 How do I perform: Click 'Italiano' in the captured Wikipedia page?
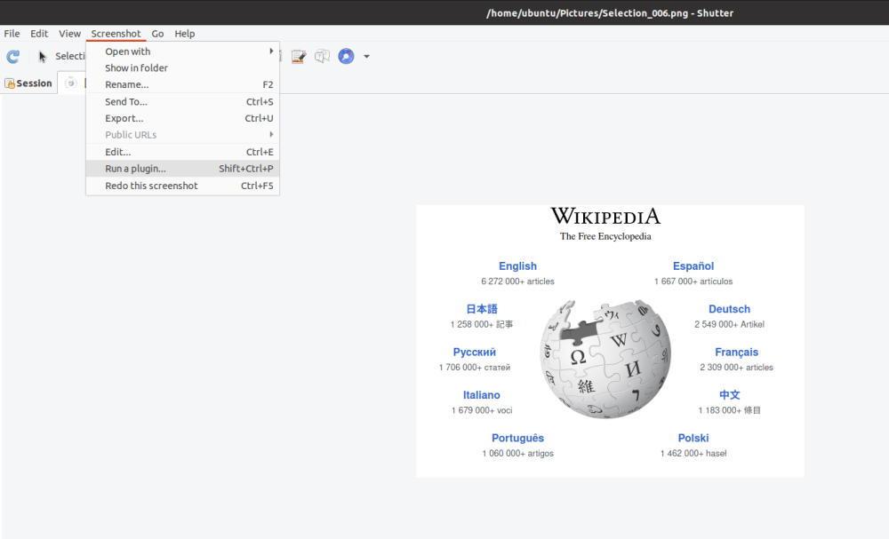coord(481,395)
